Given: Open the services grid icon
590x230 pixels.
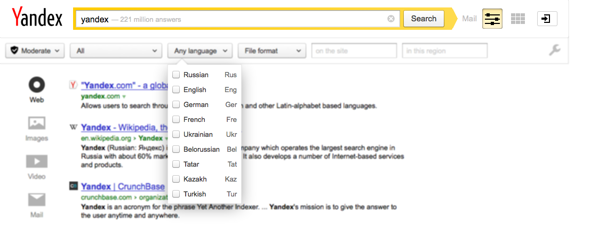Looking at the screenshot, I should pyautogui.click(x=518, y=19).
